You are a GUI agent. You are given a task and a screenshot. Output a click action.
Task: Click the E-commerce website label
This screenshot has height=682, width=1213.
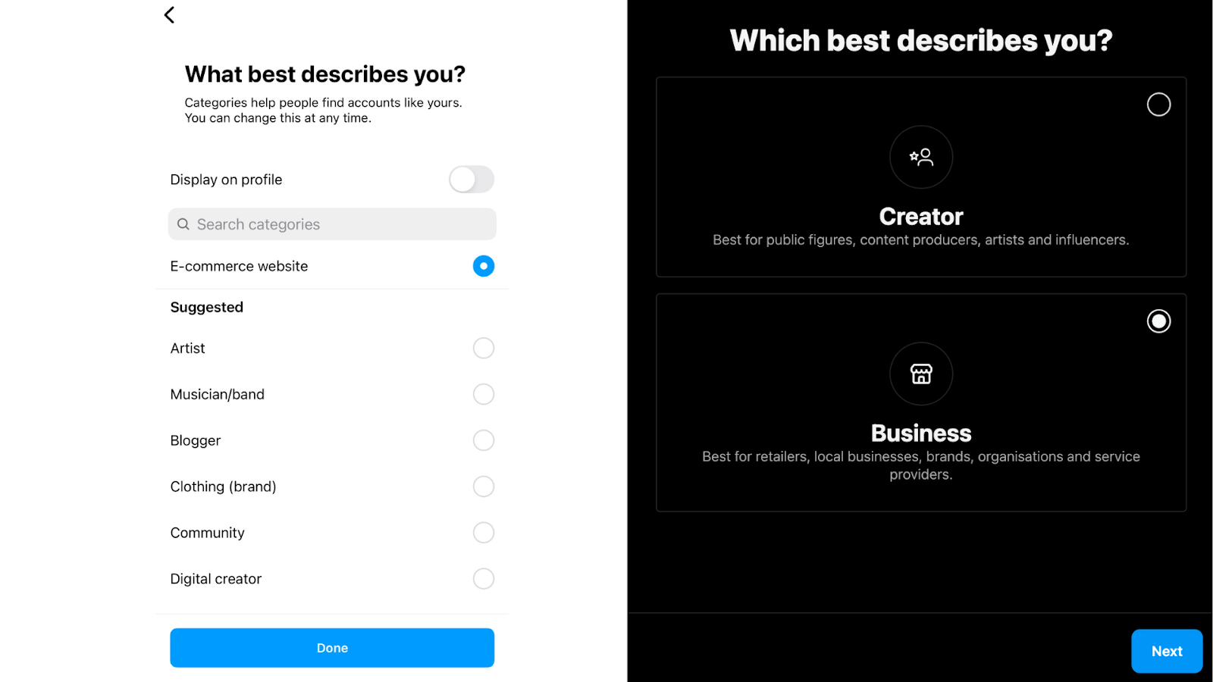[239, 266]
